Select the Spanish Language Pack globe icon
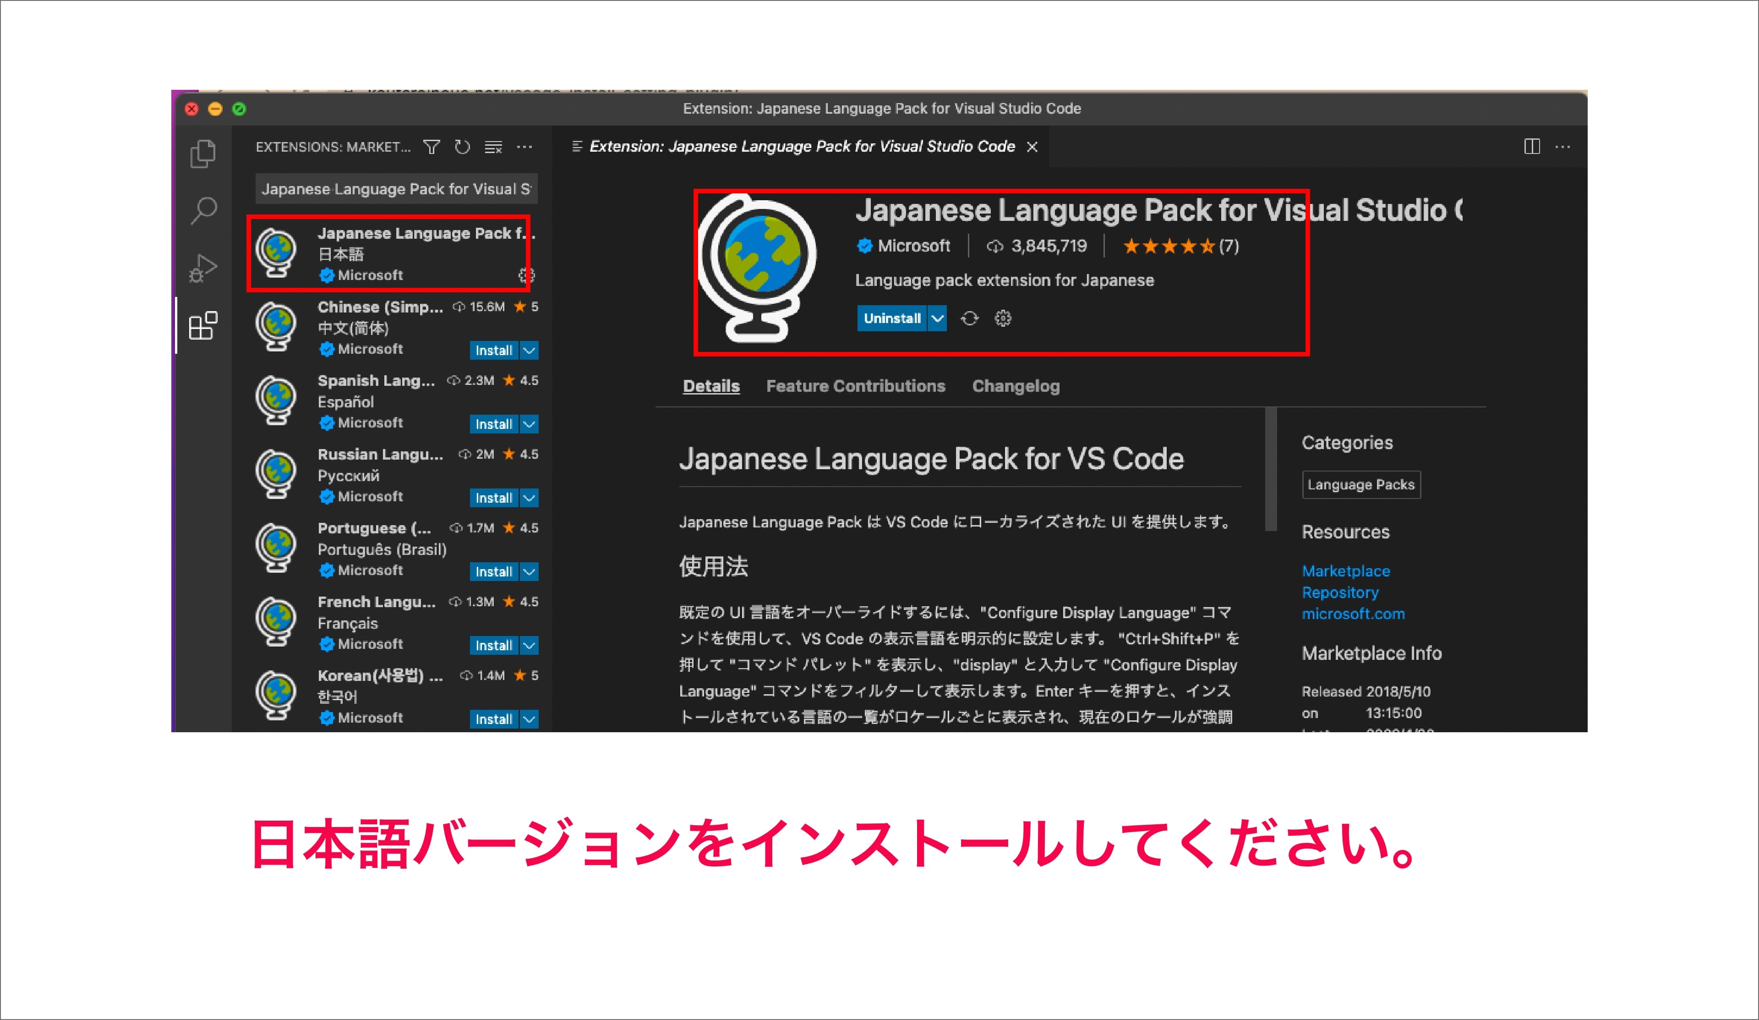 (276, 401)
